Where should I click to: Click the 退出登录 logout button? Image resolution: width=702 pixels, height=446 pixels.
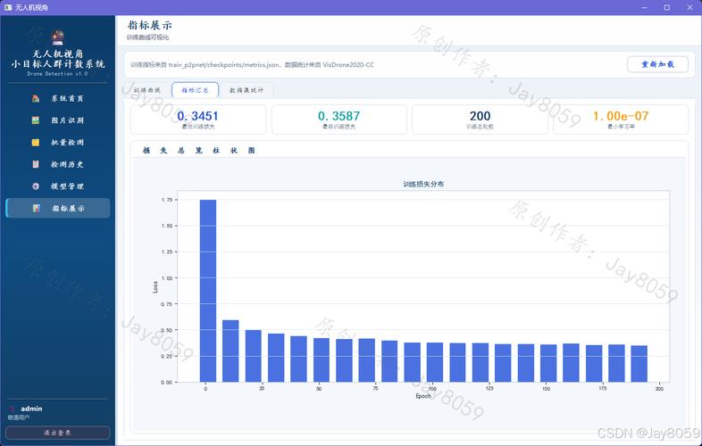coord(58,433)
